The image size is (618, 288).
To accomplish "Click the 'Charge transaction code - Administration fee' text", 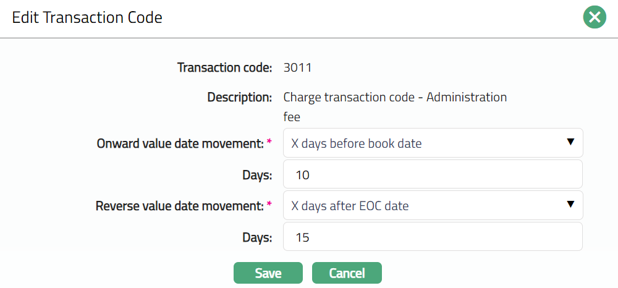I will [x=395, y=98].
